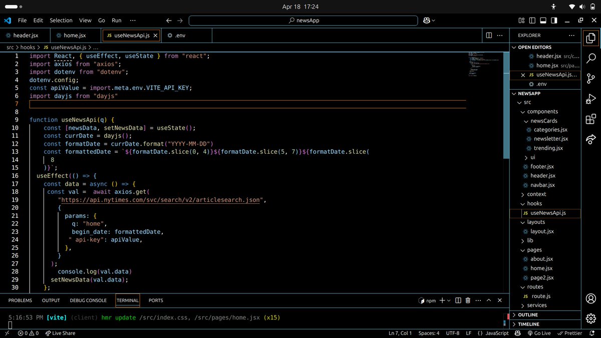Kill terminal with the trash icon
The height and width of the screenshot is (338, 601).
pos(468,300)
